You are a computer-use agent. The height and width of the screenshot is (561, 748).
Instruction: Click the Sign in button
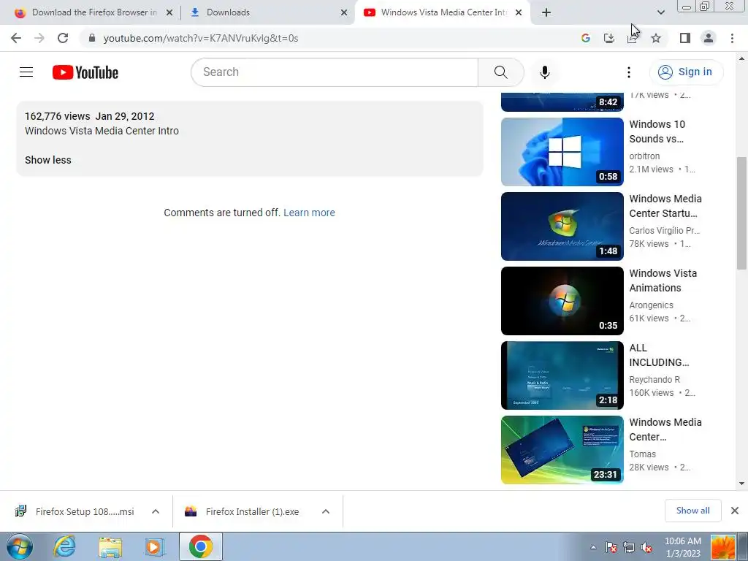point(686,72)
